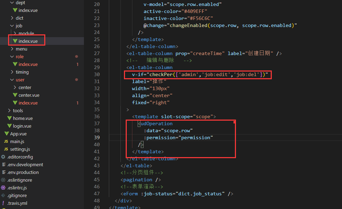Image resolution: width=342 pixels, height=209 pixels.
Task: Open settings.js file
Action: (x=20, y=149)
